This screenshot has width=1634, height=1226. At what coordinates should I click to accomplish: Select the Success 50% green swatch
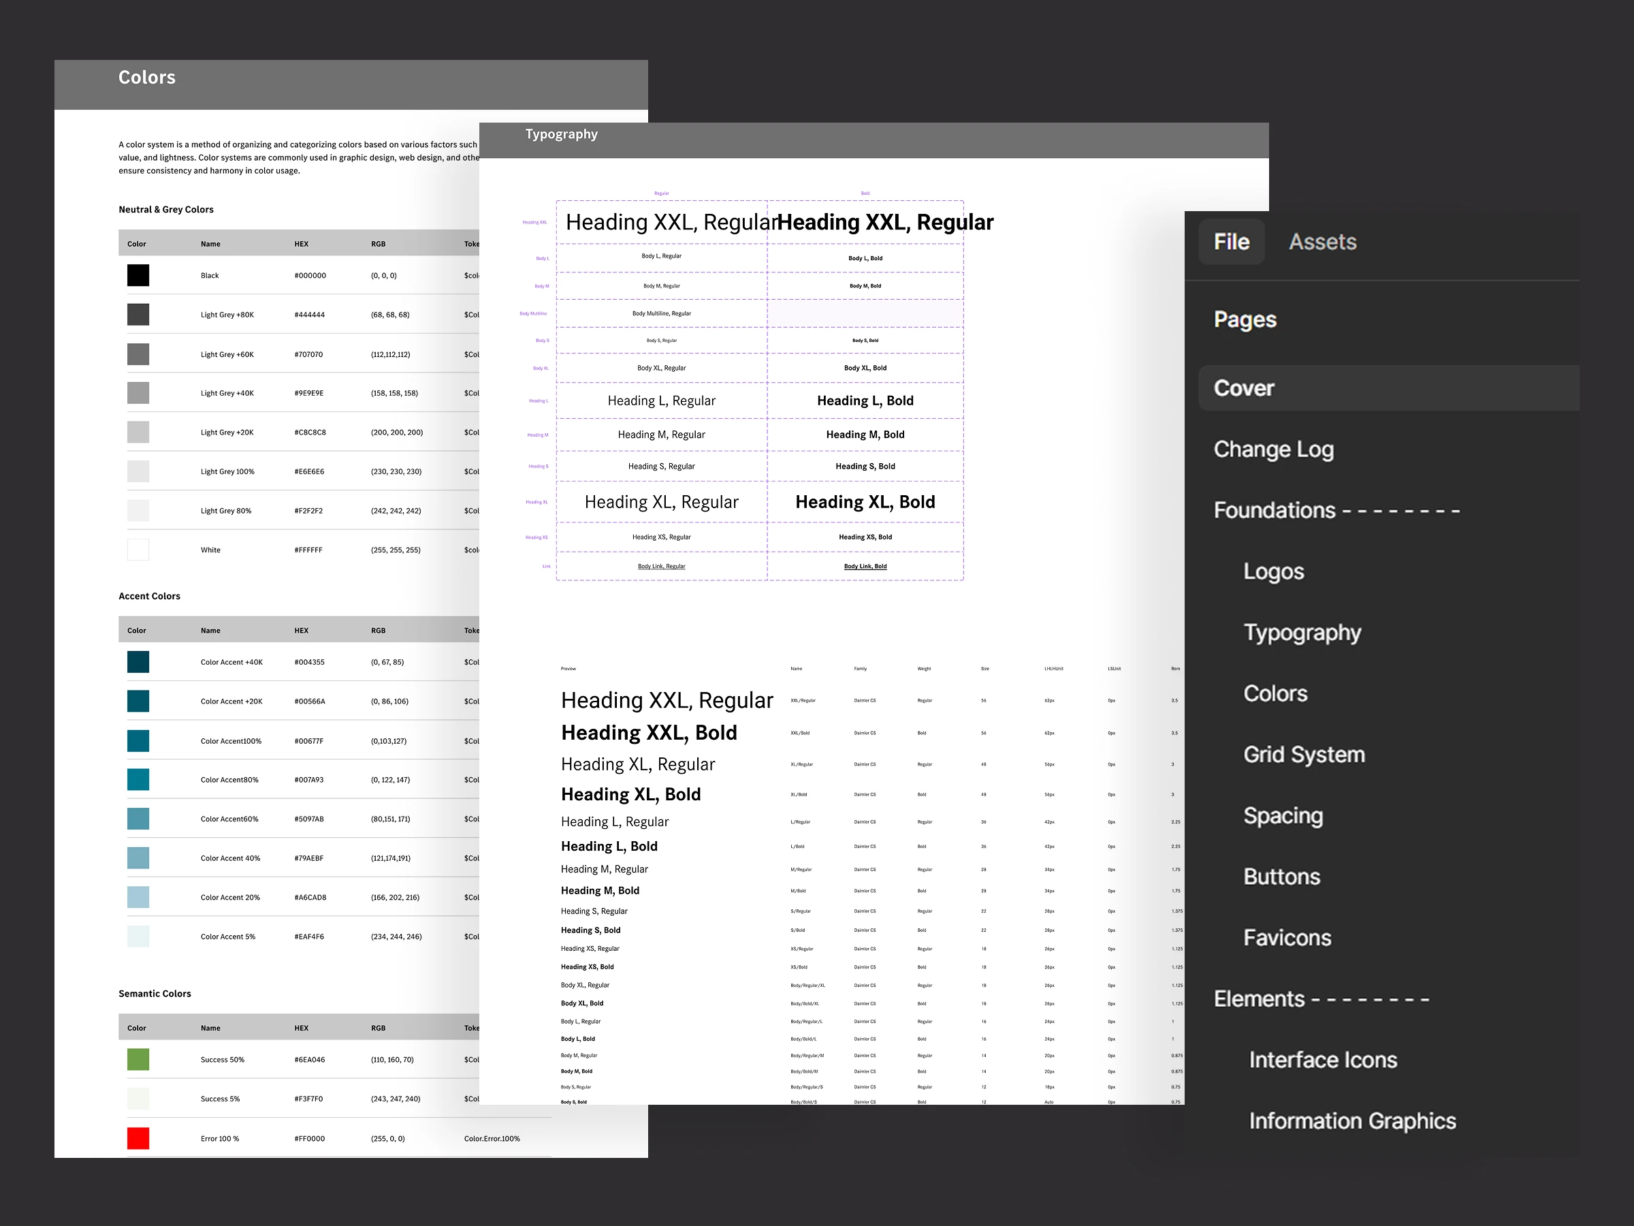coord(138,1059)
